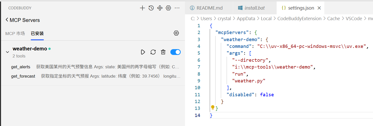This screenshot has height=126, width=373.
Task: Click the "2 tools" label
Action: click(19, 56)
